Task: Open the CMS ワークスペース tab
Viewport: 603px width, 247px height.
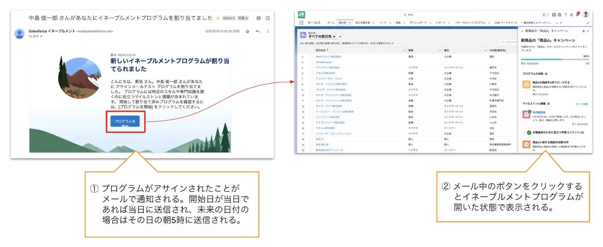Action: pos(506,23)
